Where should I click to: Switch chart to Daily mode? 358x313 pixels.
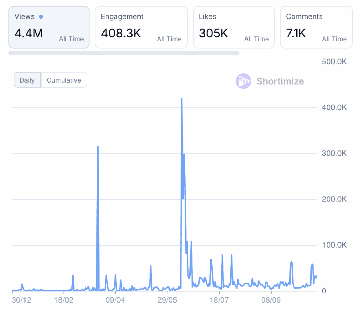click(27, 80)
